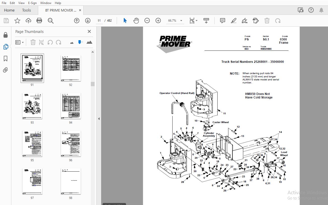
Task: Open Find text with the magnifier icon
Action: click(51, 21)
